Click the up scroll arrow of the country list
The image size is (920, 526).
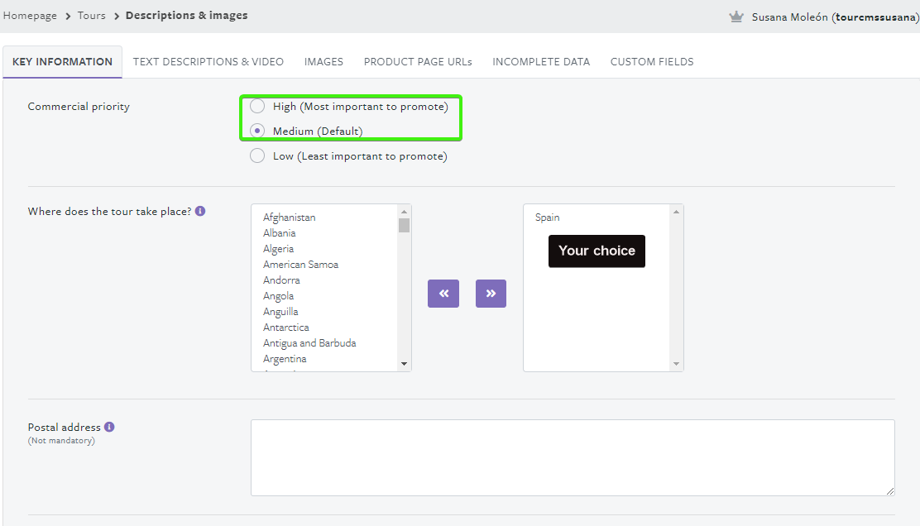[404, 212]
